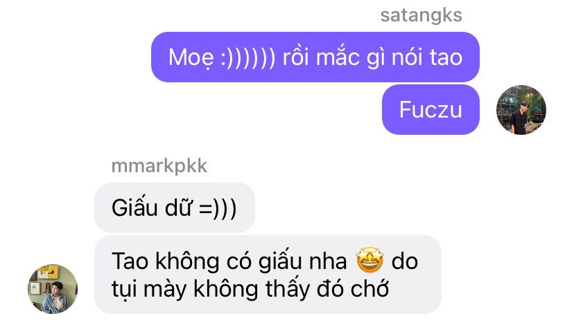
Task: Tap the star-eyes emoji in message
Action: 369,261
